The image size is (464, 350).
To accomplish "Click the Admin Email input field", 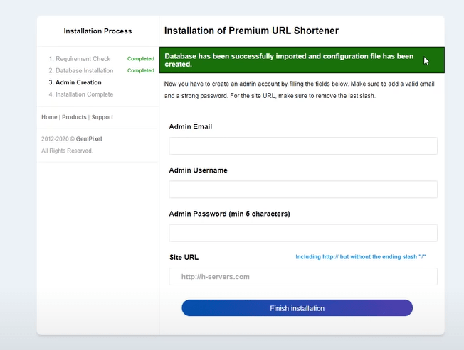I will (302, 146).
